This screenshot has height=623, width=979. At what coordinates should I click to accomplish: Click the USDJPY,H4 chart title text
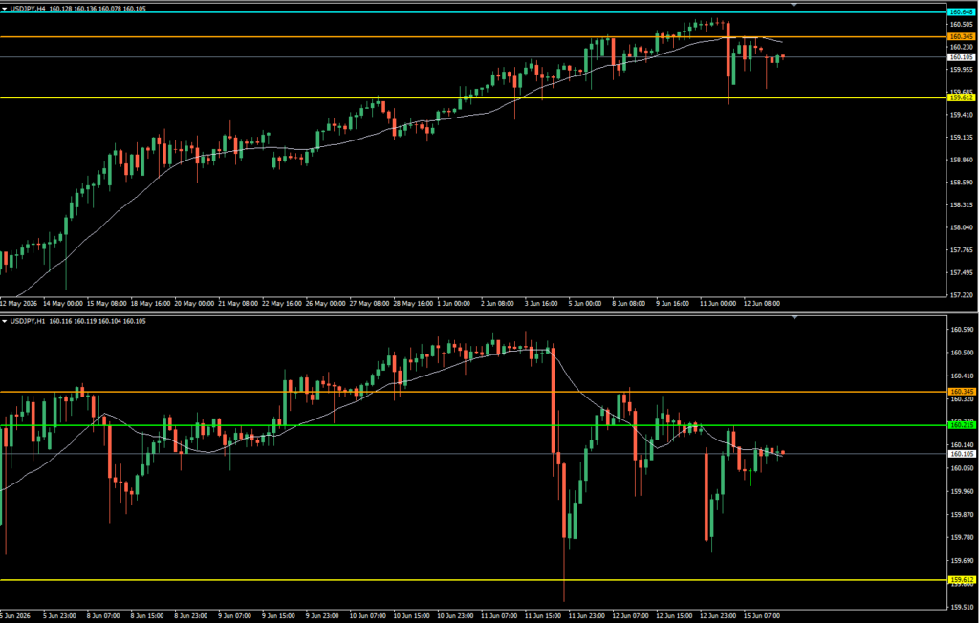tap(26, 9)
